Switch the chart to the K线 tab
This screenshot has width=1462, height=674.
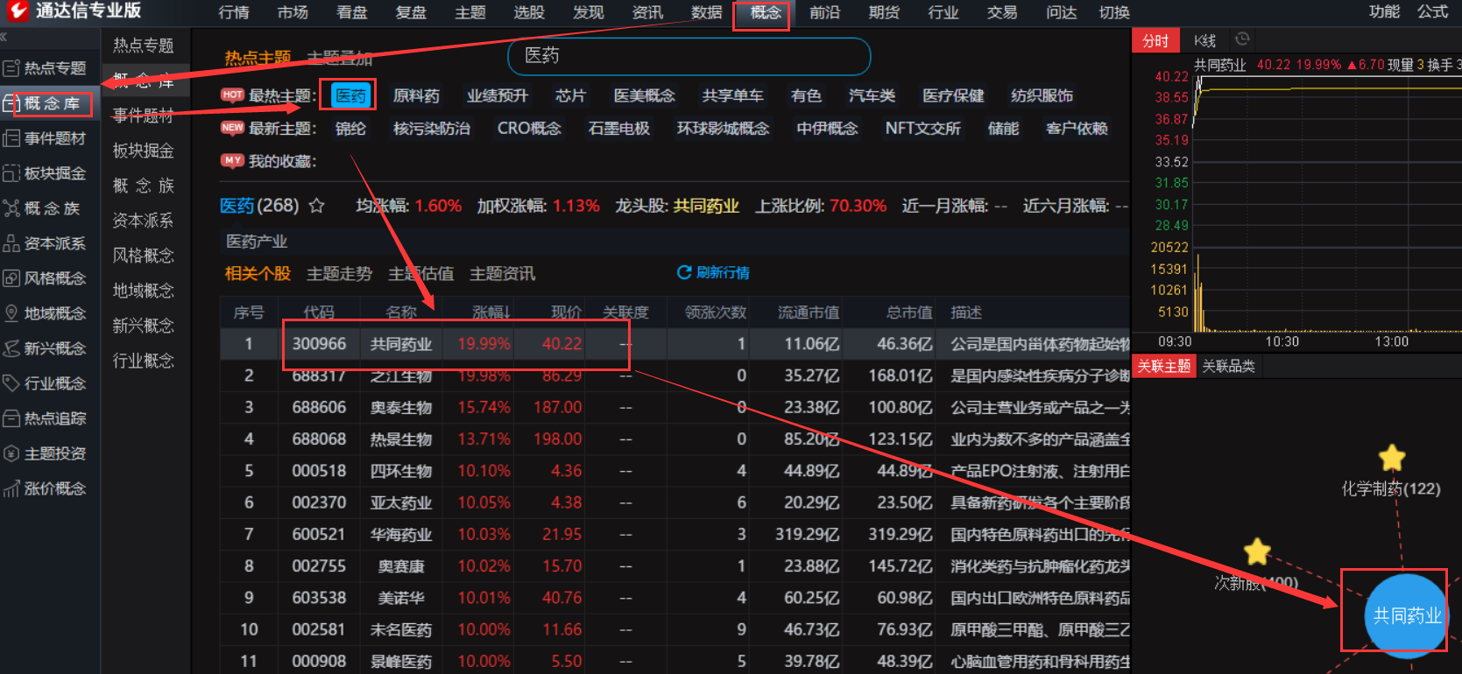point(1204,40)
